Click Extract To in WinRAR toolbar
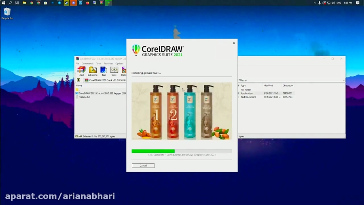 tap(92, 71)
